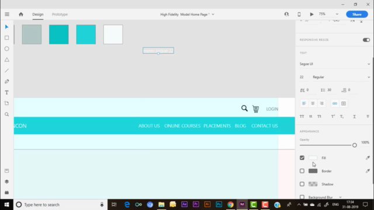The image size is (374, 210).
Task: Select the Ellipse tool
Action: (6, 49)
